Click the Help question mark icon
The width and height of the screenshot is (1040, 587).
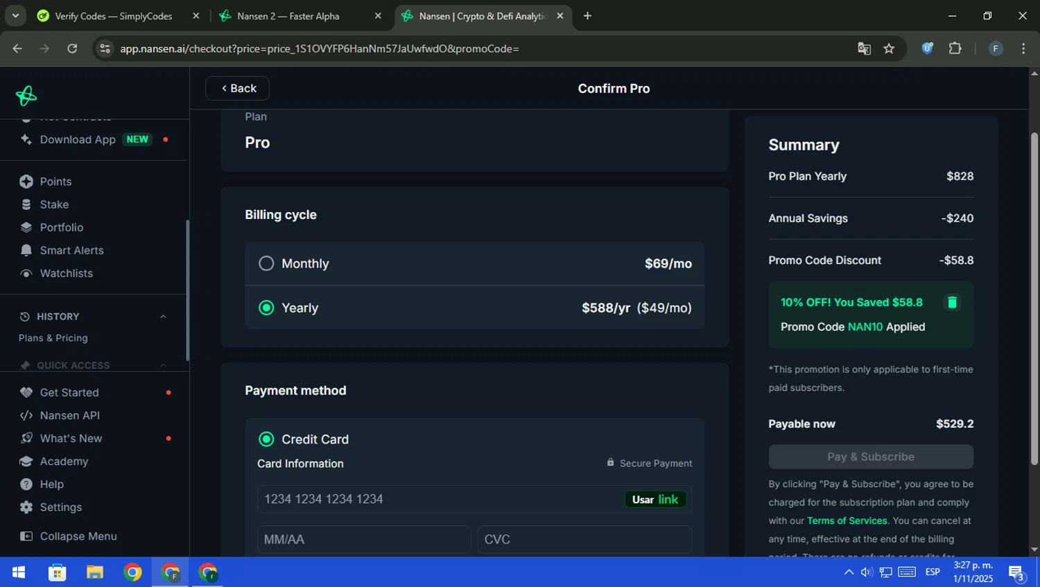pos(26,484)
